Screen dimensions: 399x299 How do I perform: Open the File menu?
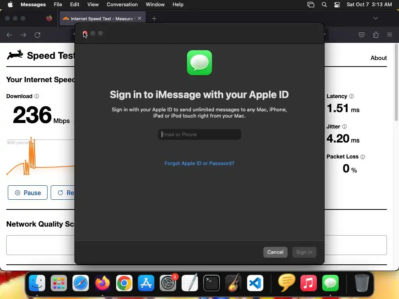coord(58,4)
